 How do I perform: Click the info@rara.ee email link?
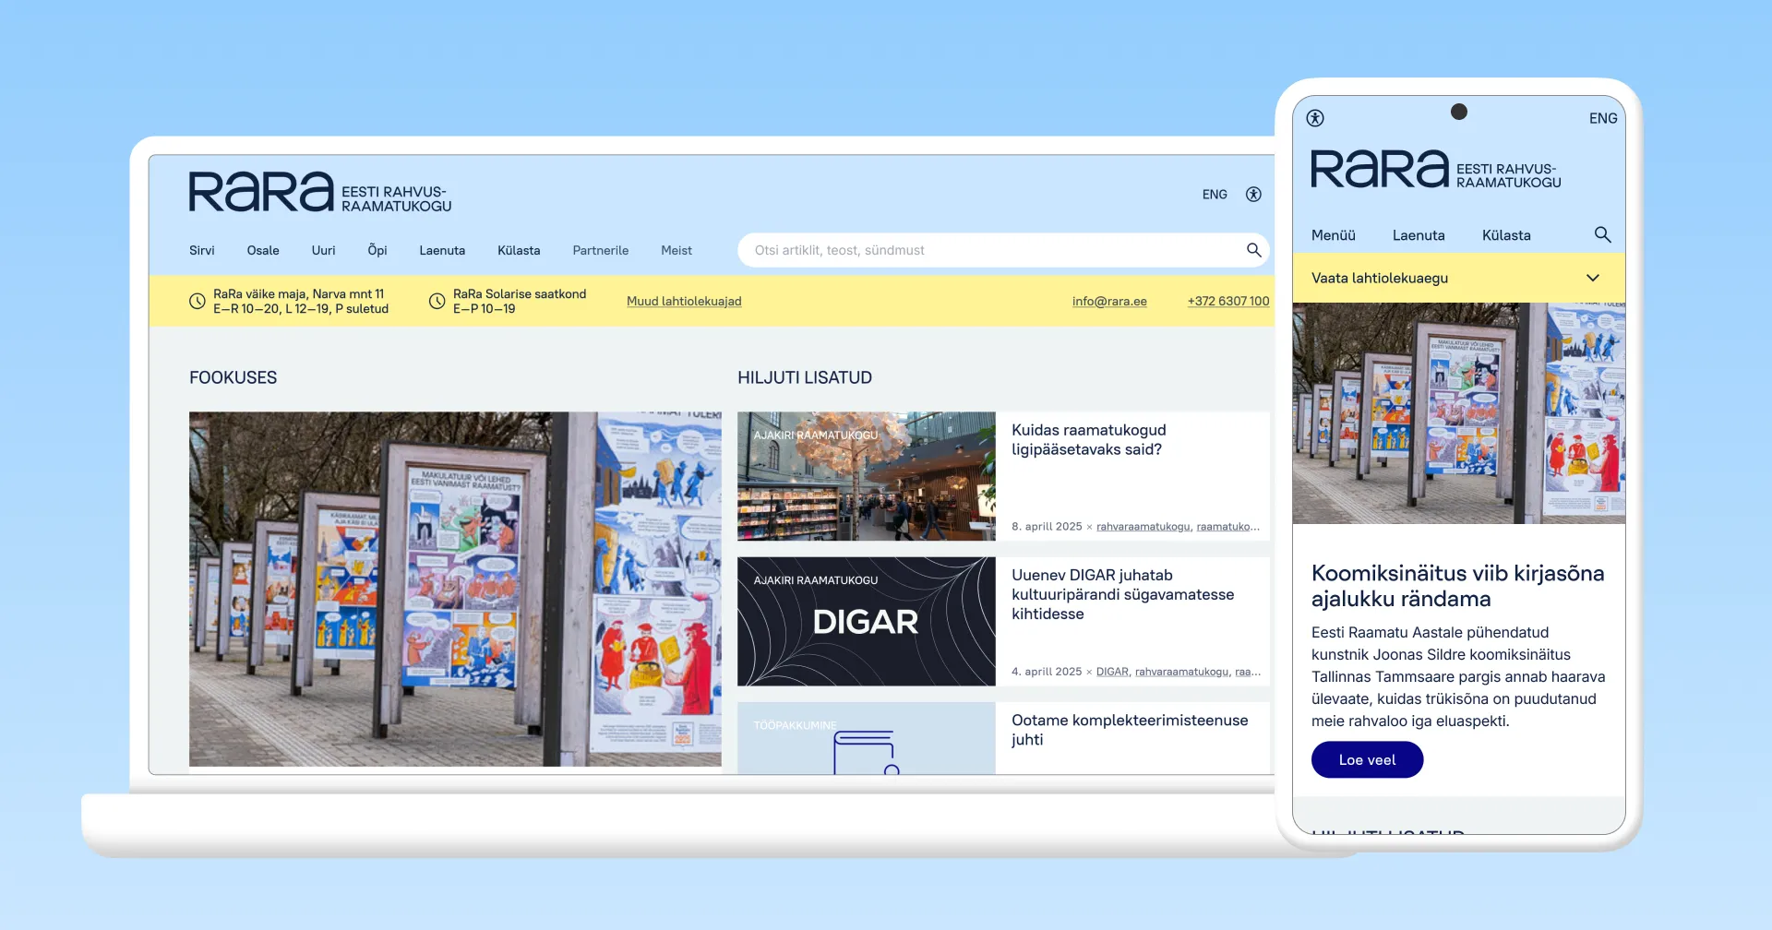coord(1109,302)
